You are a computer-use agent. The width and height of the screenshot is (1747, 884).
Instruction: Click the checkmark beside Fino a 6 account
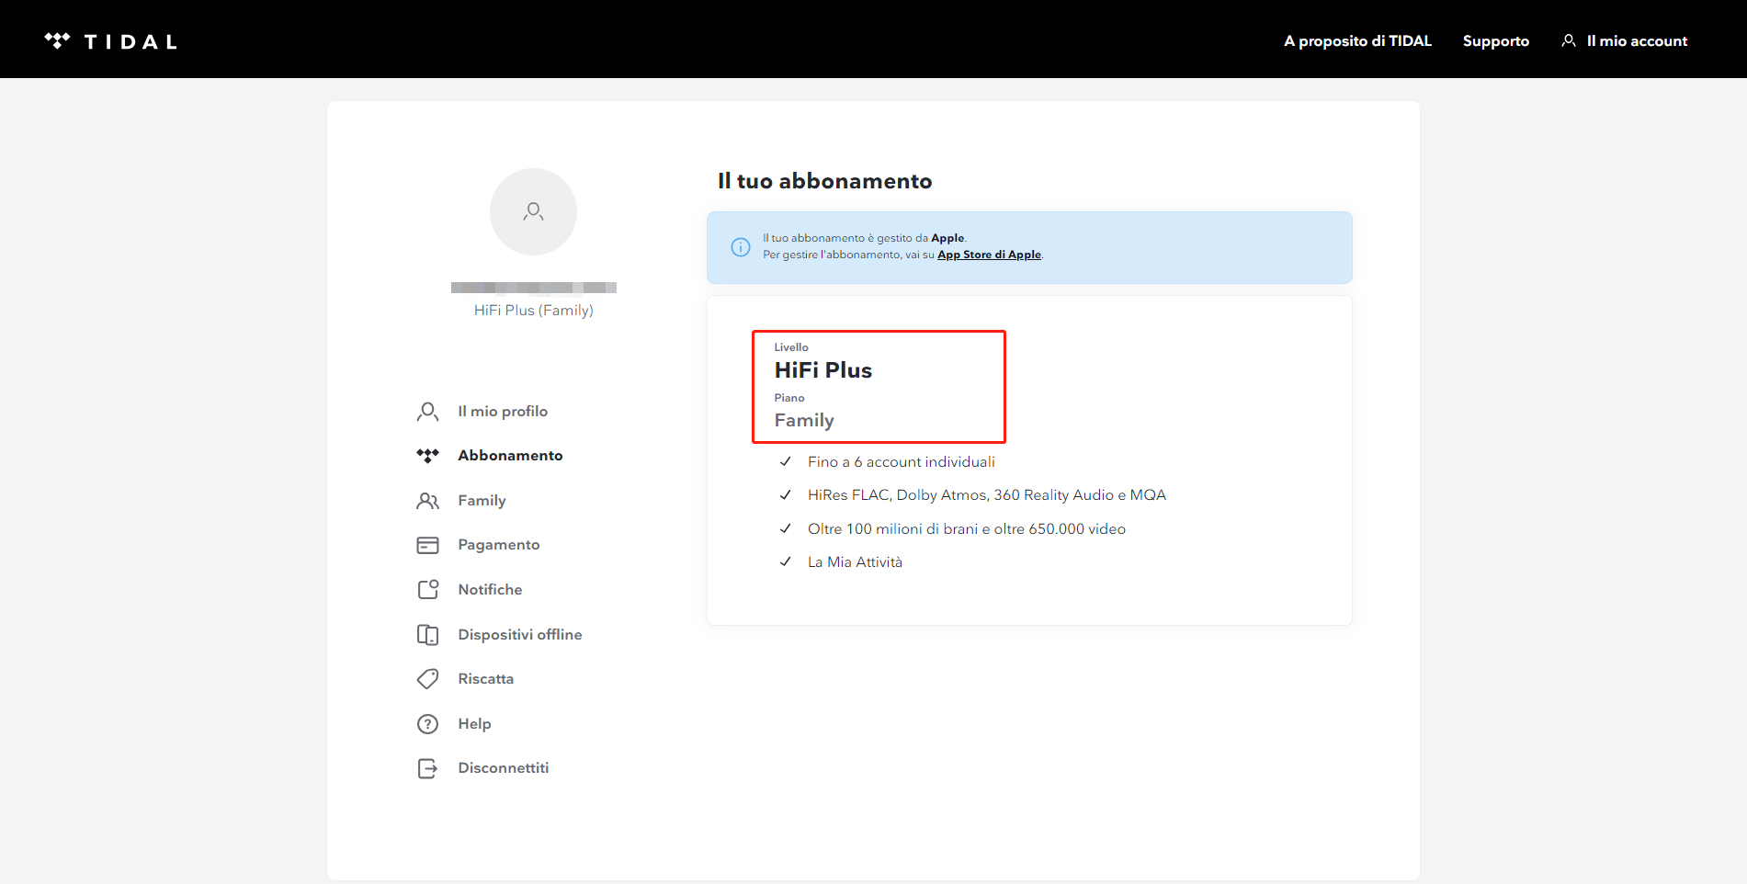click(786, 461)
